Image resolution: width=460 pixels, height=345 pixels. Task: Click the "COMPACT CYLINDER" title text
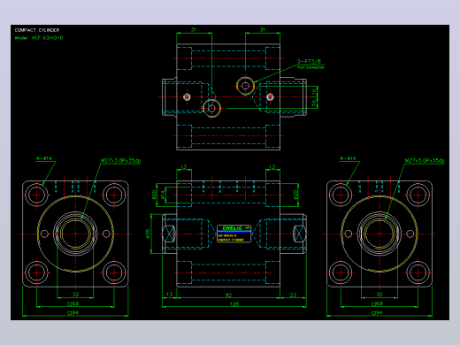[x=37, y=30]
